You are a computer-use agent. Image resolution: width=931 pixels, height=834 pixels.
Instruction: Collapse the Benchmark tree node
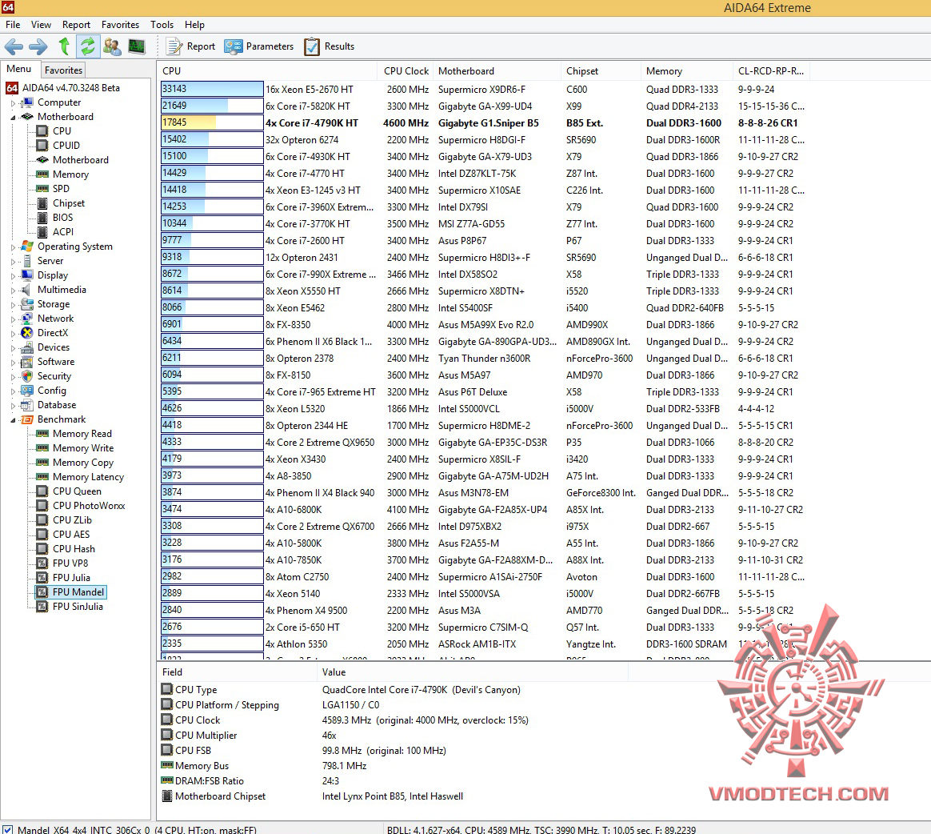13,419
